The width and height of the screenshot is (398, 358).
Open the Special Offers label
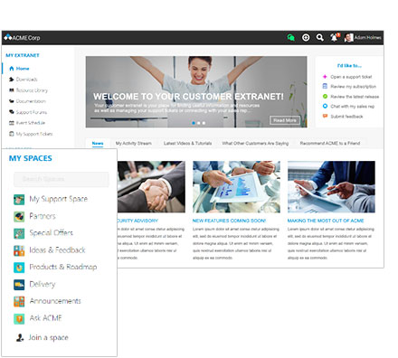pos(51,233)
